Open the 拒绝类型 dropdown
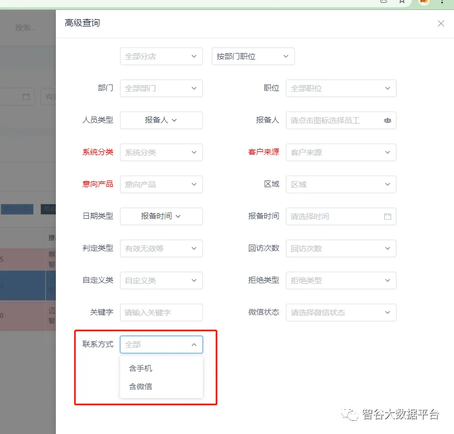The width and height of the screenshot is (454, 434). [x=341, y=280]
